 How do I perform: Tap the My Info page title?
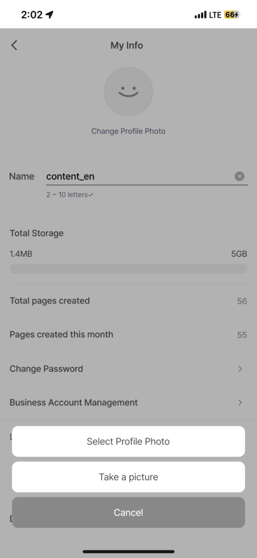point(127,46)
